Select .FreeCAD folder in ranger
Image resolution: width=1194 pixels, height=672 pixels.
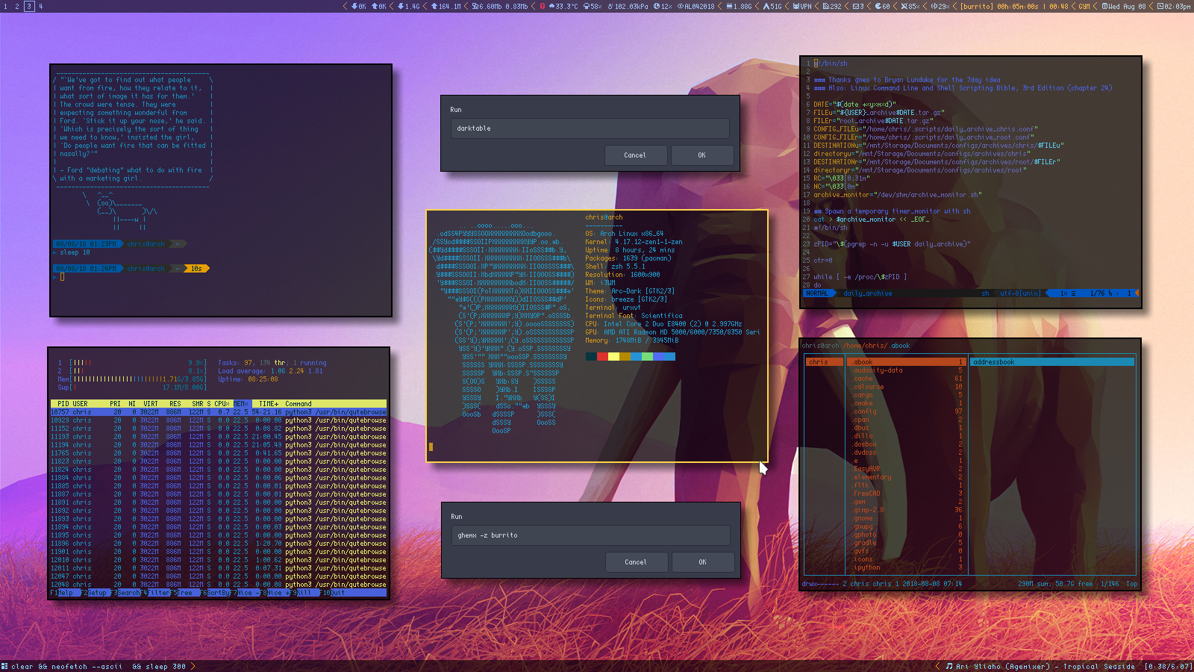(907, 494)
